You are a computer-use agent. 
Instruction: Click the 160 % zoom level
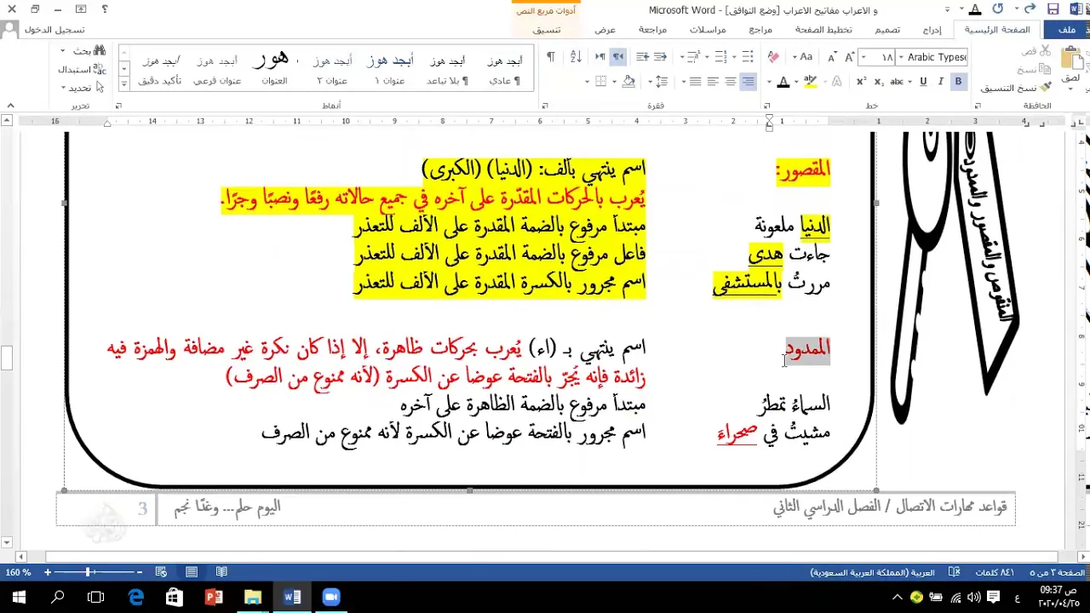pyautogui.click(x=18, y=572)
